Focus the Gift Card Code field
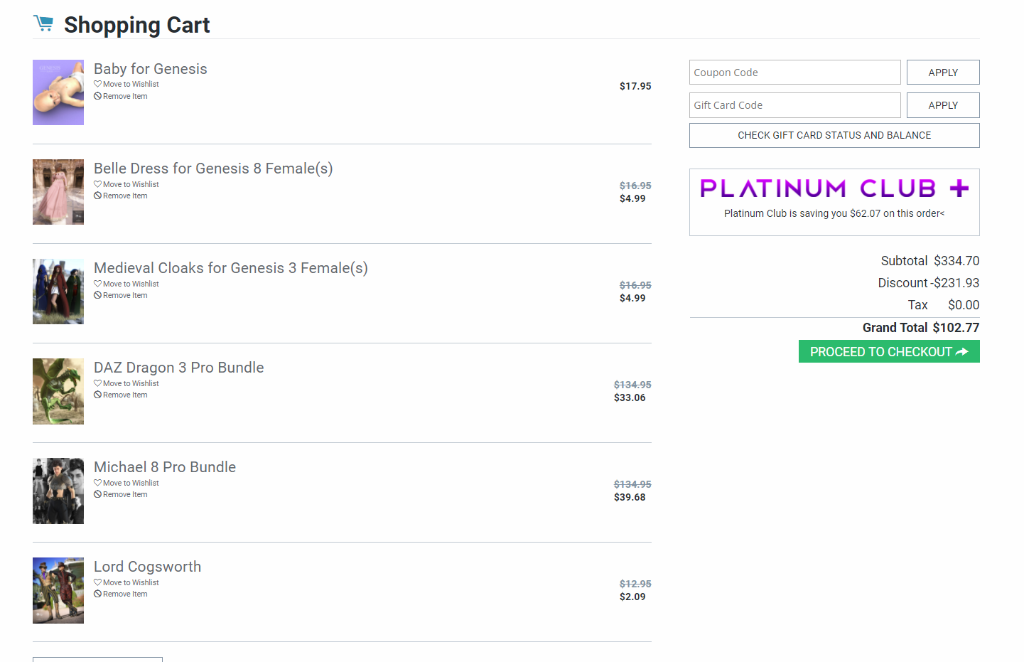 [794, 105]
